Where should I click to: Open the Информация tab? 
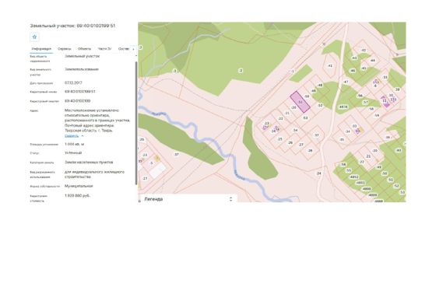[41, 49]
